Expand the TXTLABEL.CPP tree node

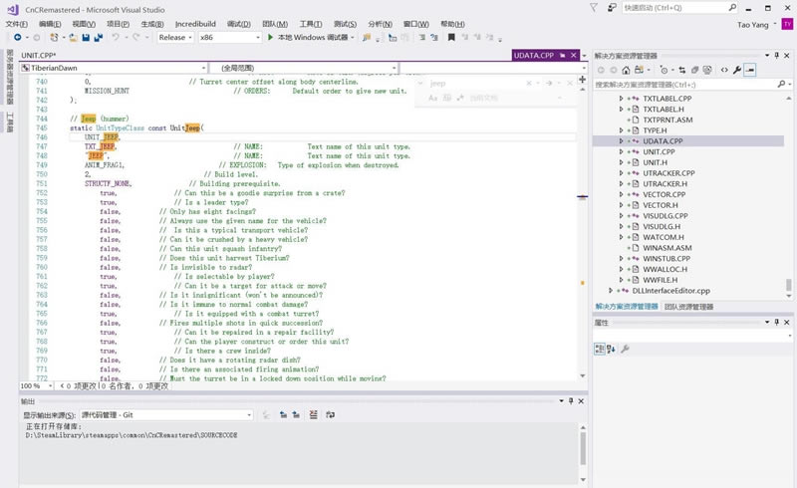coord(621,99)
